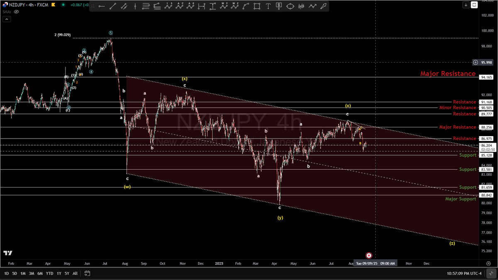Select the 1D timeframe
Image resolution: width=498 pixels, height=280 pixels.
coord(6,273)
